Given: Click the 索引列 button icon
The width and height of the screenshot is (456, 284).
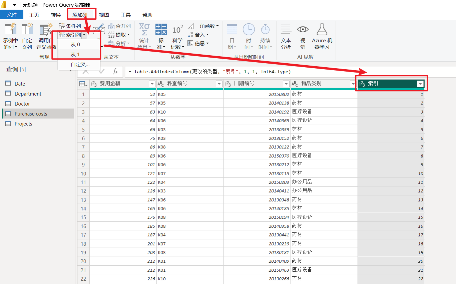Looking at the screenshot, I should point(62,35).
